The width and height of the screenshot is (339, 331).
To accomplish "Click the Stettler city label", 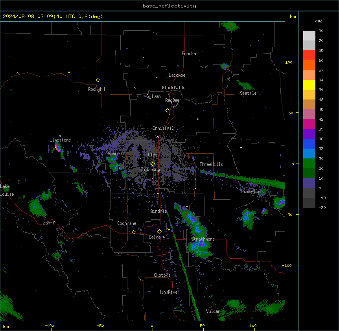I will [249, 93].
